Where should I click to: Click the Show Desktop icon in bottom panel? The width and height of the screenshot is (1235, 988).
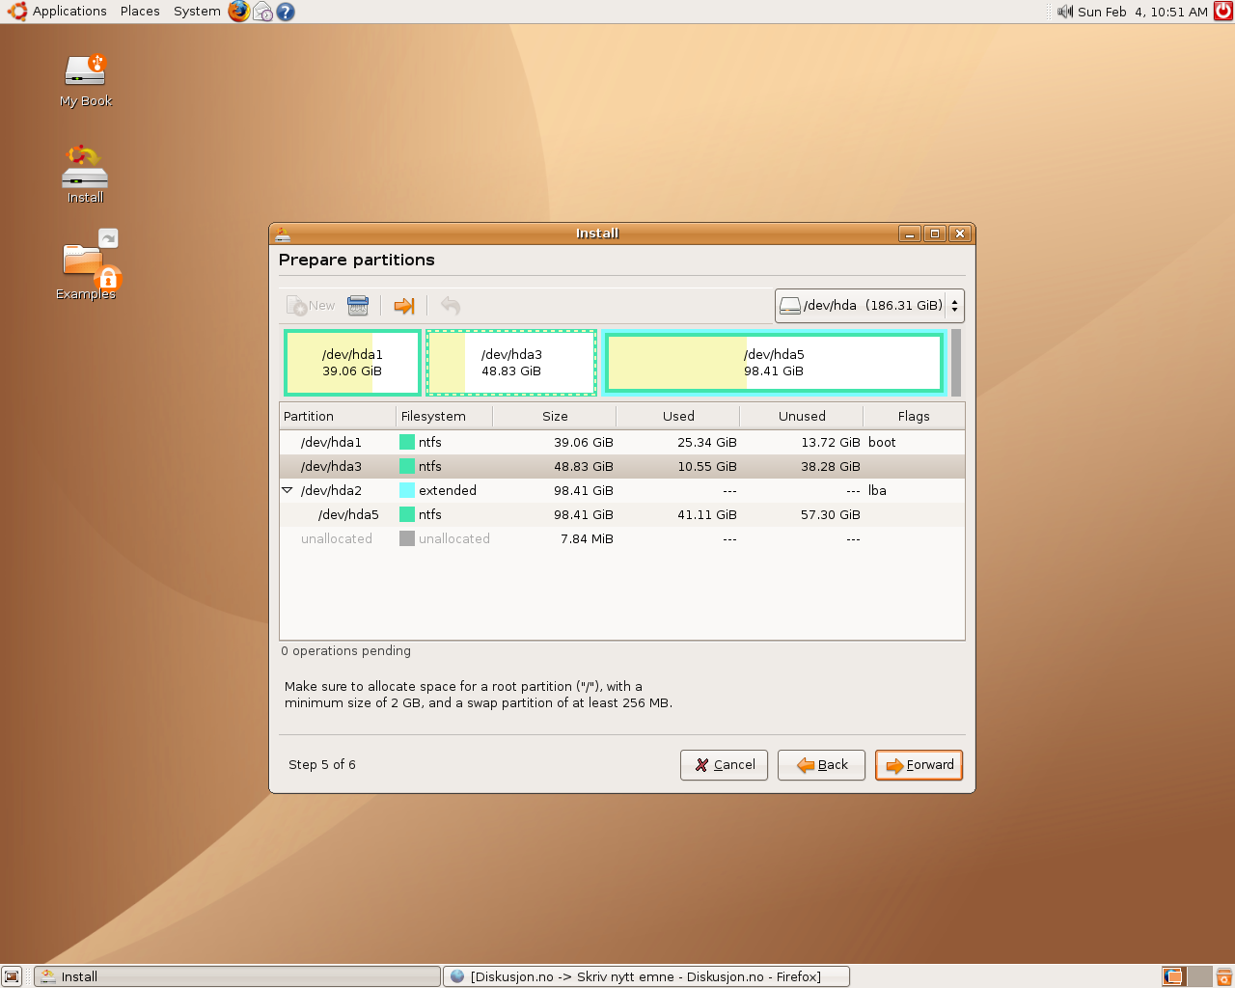tap(12, 976)
